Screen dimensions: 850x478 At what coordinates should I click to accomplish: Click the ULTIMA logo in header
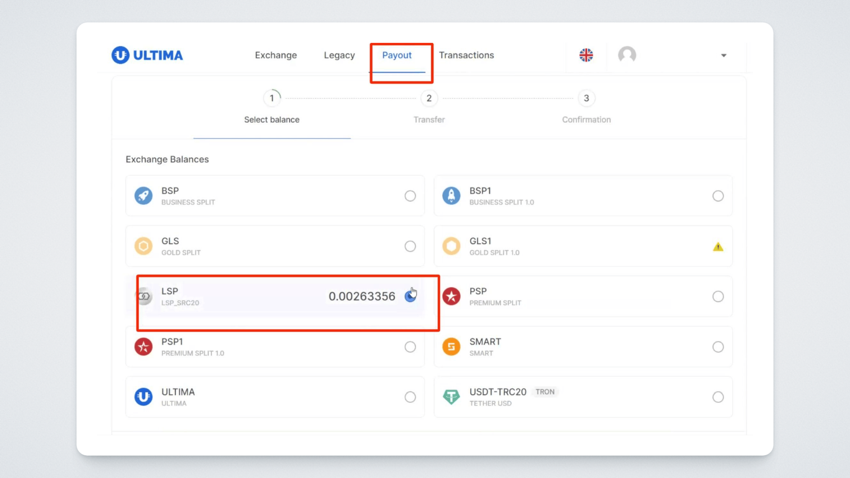point(147,55)
